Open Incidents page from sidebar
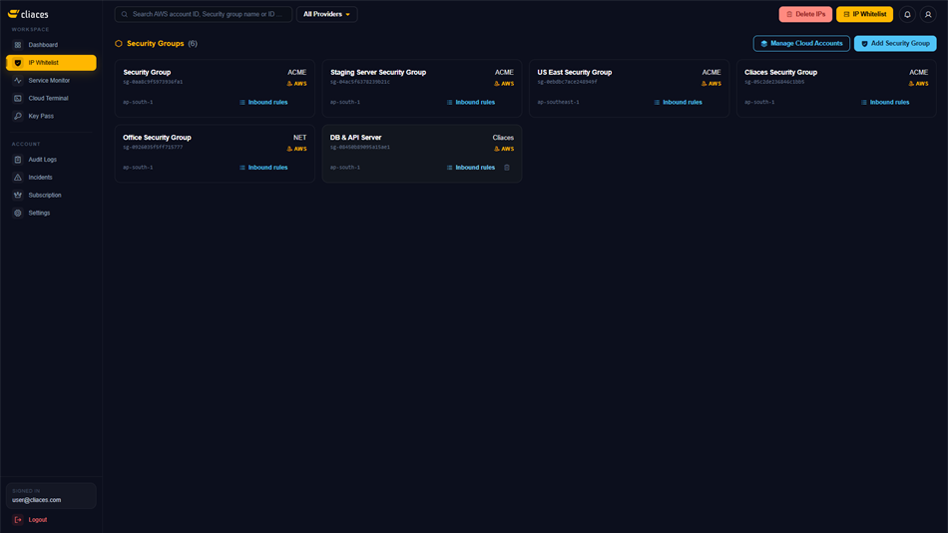Image resolution: width=948 pixels, height=533 pixels. 51,178
